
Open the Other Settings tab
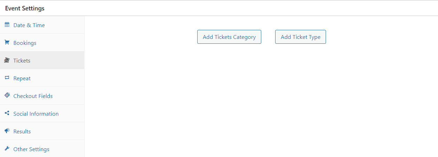tap(31, 149)
